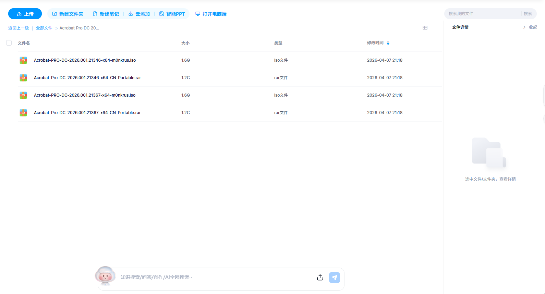Focus the 搜索我的文件 search field
Viewport: 545px width, 294px height.
[x=483, y=14]
